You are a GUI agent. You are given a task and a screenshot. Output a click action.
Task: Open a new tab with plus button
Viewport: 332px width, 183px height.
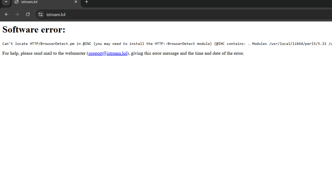pyautogui.click(x=87, y=2)
